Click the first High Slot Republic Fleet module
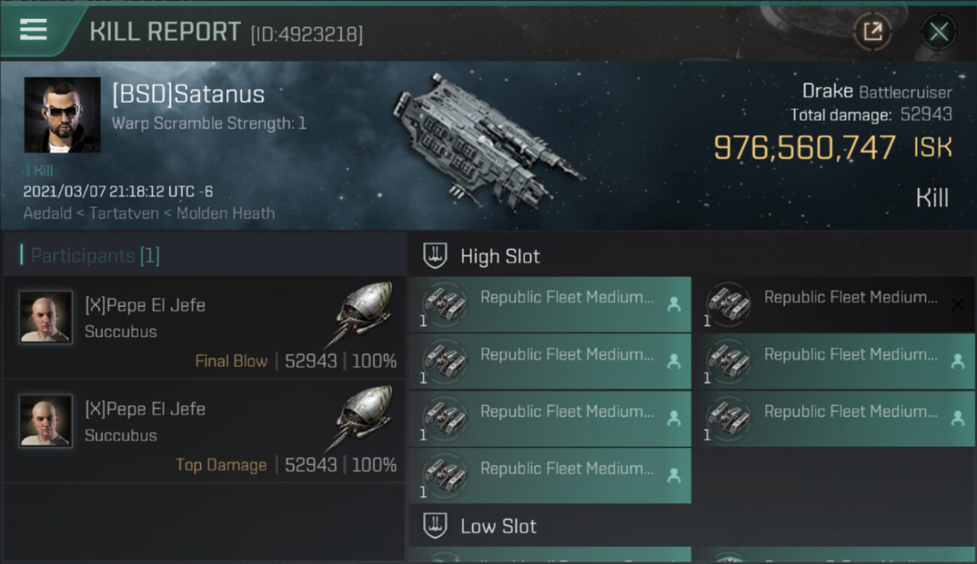Screen dimensions: 977x564 549,304
